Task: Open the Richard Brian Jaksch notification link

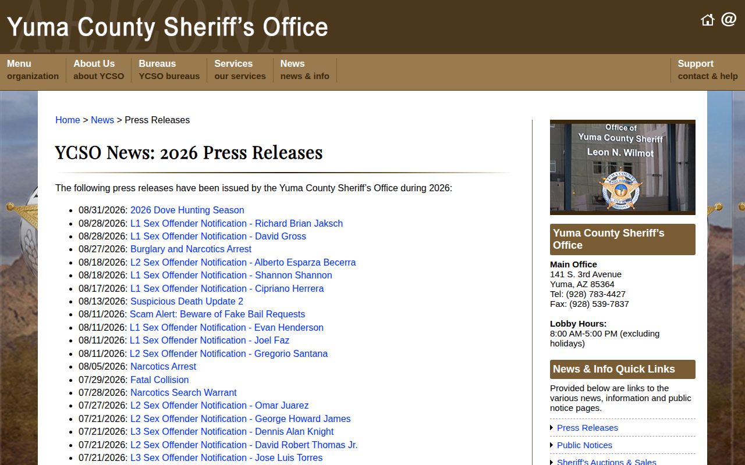Action: (236, 223)
